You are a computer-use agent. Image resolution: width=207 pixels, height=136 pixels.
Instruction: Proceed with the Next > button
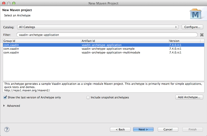point(143,129)
